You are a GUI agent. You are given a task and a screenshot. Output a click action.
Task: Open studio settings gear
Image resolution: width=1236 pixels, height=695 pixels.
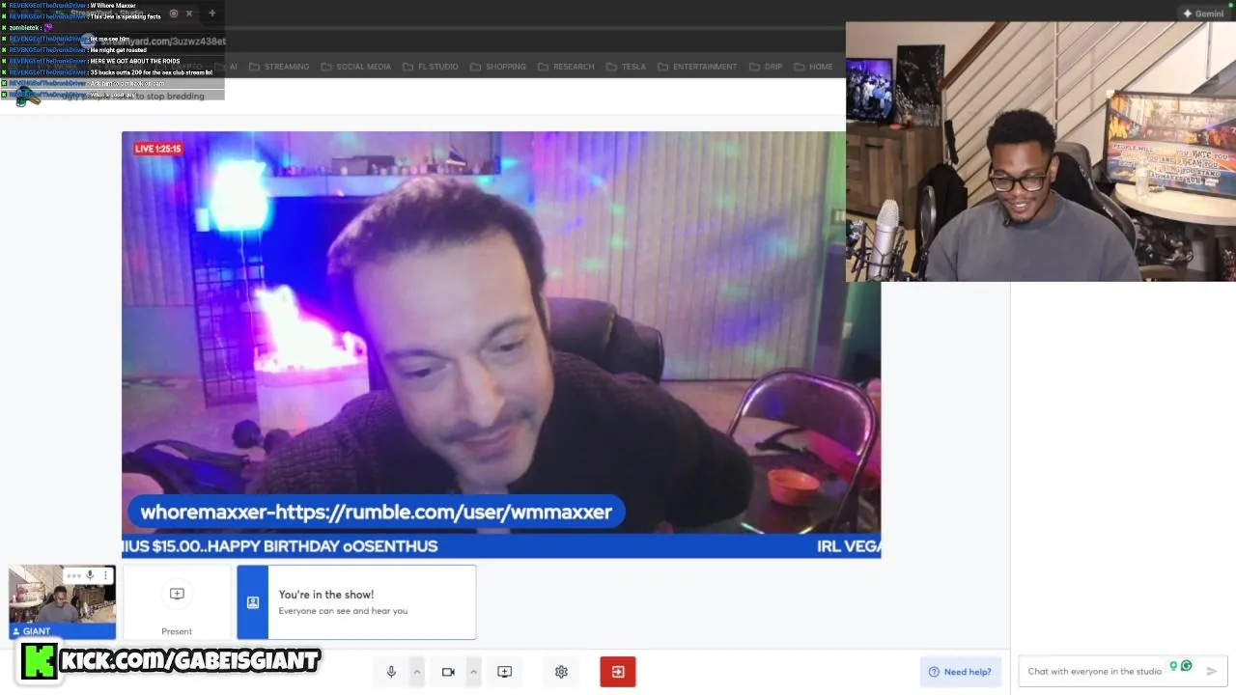coord(561,672)
